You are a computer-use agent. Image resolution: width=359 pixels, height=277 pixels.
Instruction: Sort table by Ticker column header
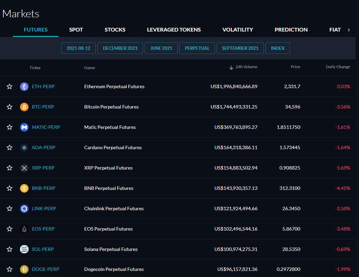click(x=35, y=68)
